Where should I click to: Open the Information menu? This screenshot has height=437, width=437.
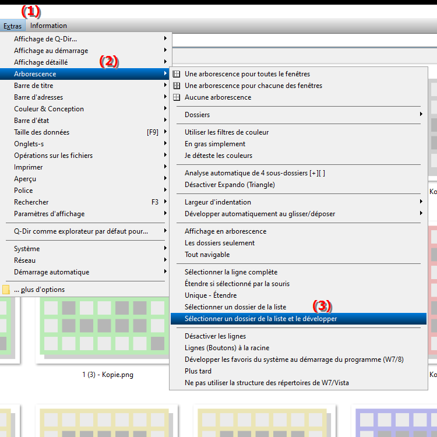pos(48,26)
